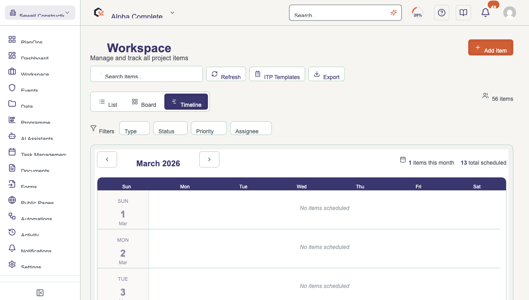Open the Priority filter dropdown
This screenshot has width=529, height=300.
[x=209, y=128]
